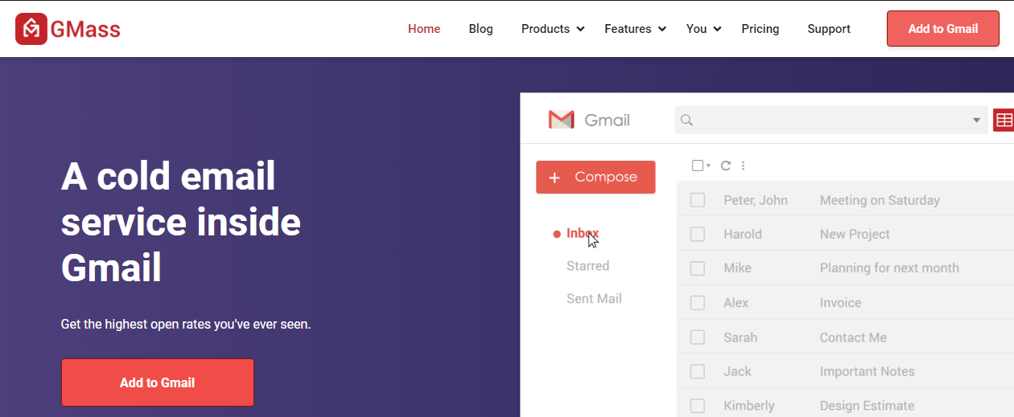This screenshot has height=417, width=1014.
Task: Click sender name Kimberly
Action: tap(748, 406)
